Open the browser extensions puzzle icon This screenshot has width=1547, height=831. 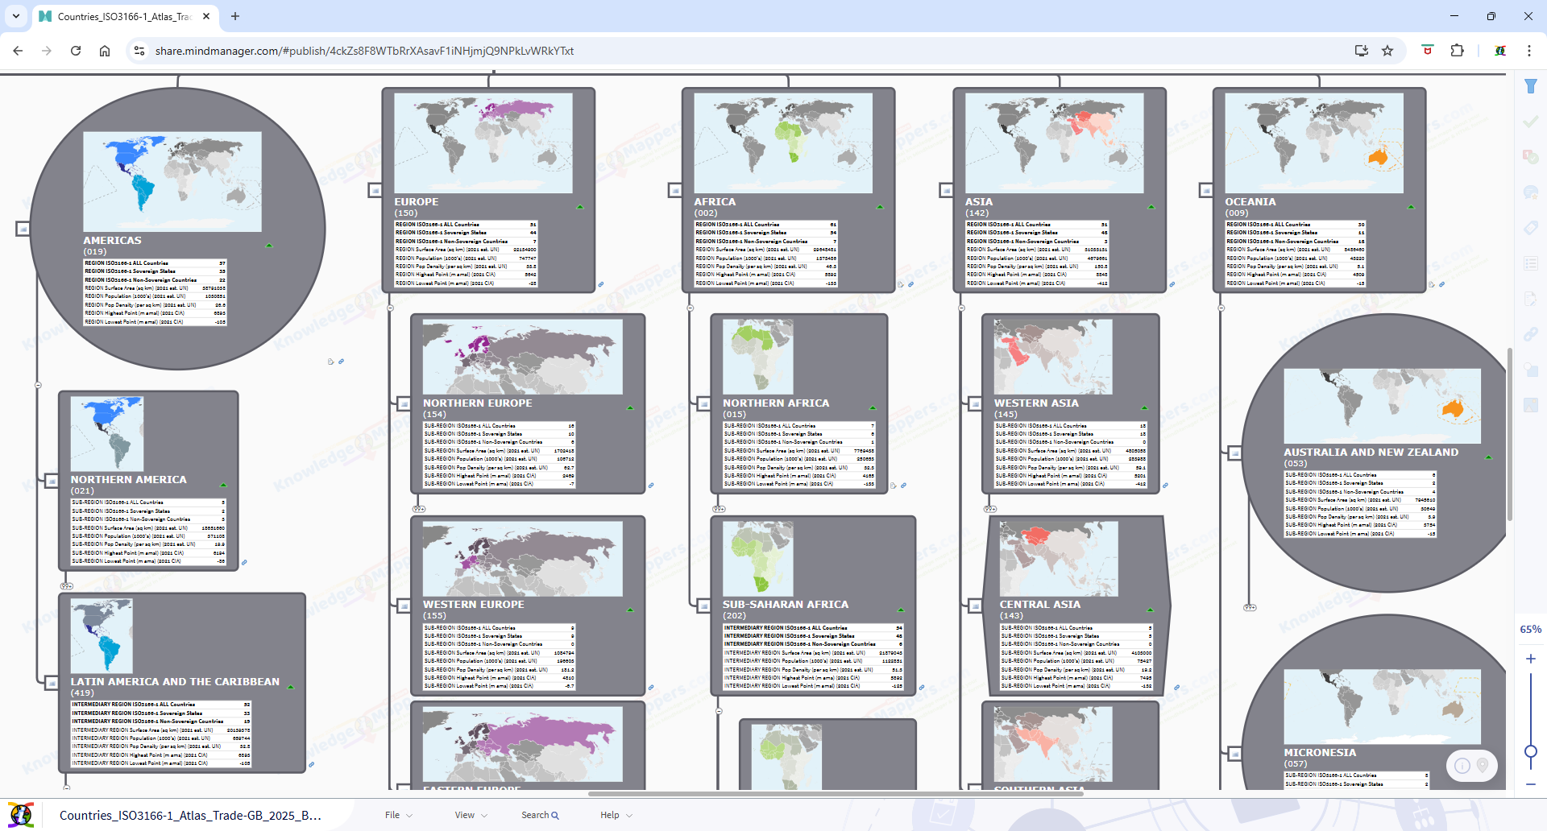1457,51
